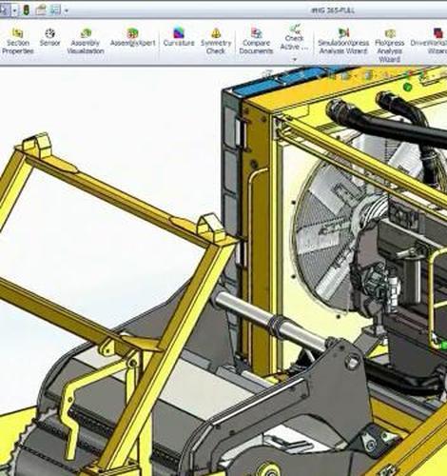Open Compare Documents tool
Viewport: 447px width, 476px height.
coord(256,42)
